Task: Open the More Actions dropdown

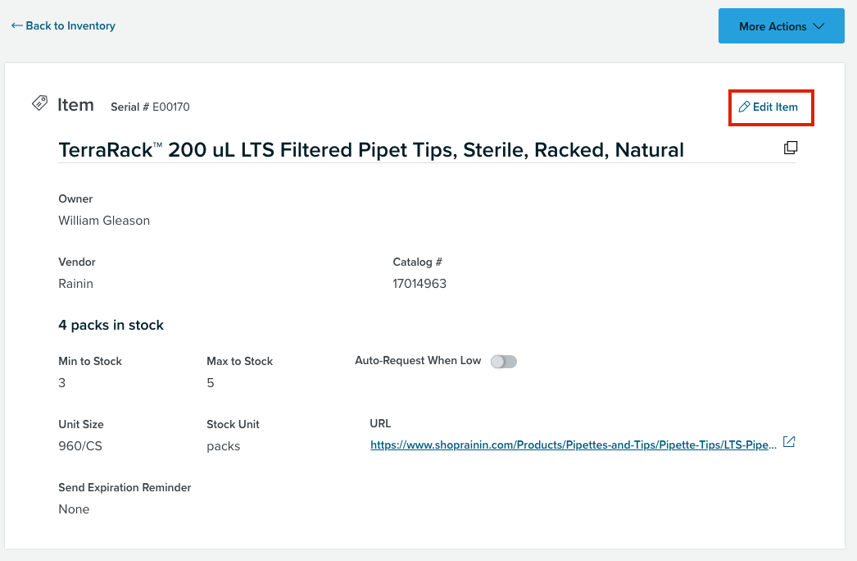Action: click(x=781, y=25)
